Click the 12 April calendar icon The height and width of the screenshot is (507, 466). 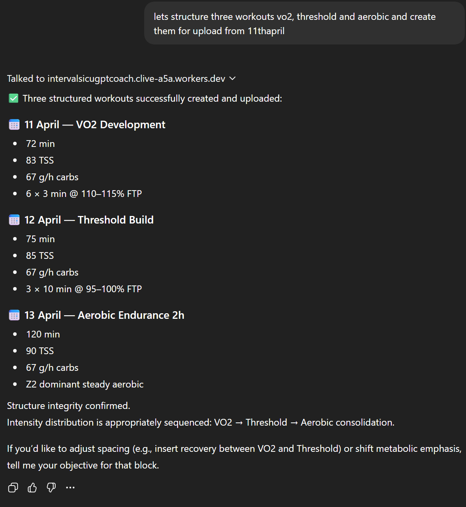pyautogui.click(x=14, y=220)
